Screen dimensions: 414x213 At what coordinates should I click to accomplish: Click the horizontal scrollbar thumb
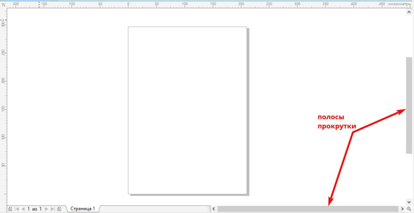[x=307, y=209]
